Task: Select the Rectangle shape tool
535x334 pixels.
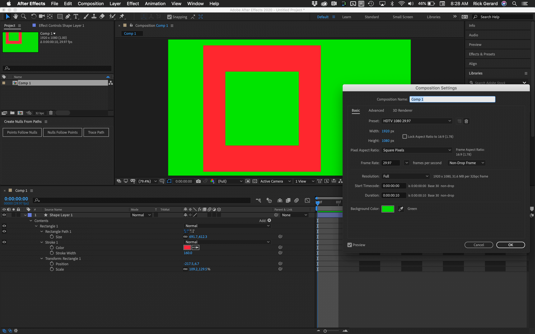Action: (x=60, y=16)
